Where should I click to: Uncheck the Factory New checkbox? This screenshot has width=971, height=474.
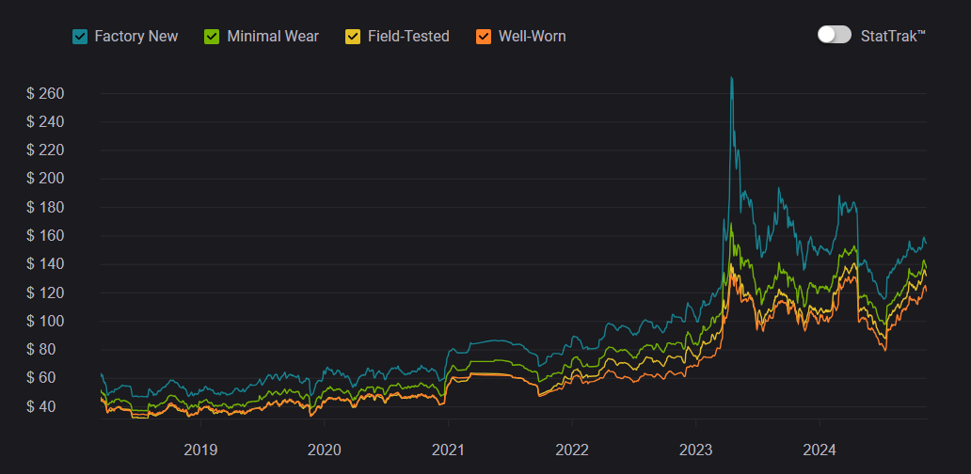(x=80, y=37)
